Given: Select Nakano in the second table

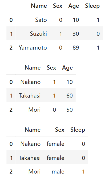Looking at the screenshot, I should click(x=30, y=82).
